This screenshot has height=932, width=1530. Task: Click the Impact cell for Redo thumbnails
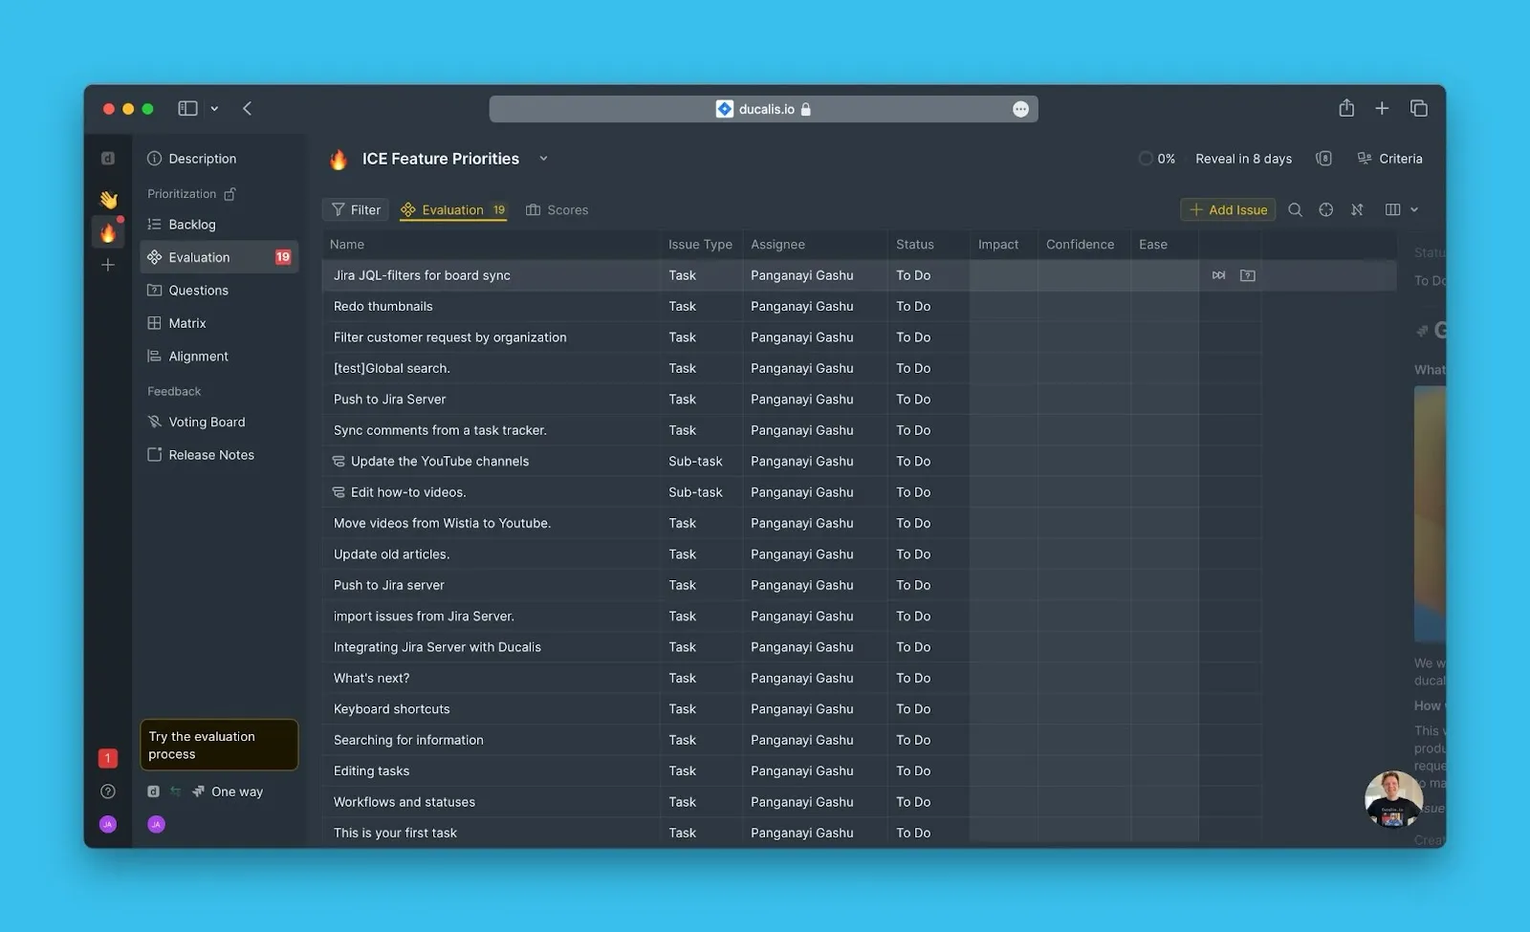(1003, 307)
